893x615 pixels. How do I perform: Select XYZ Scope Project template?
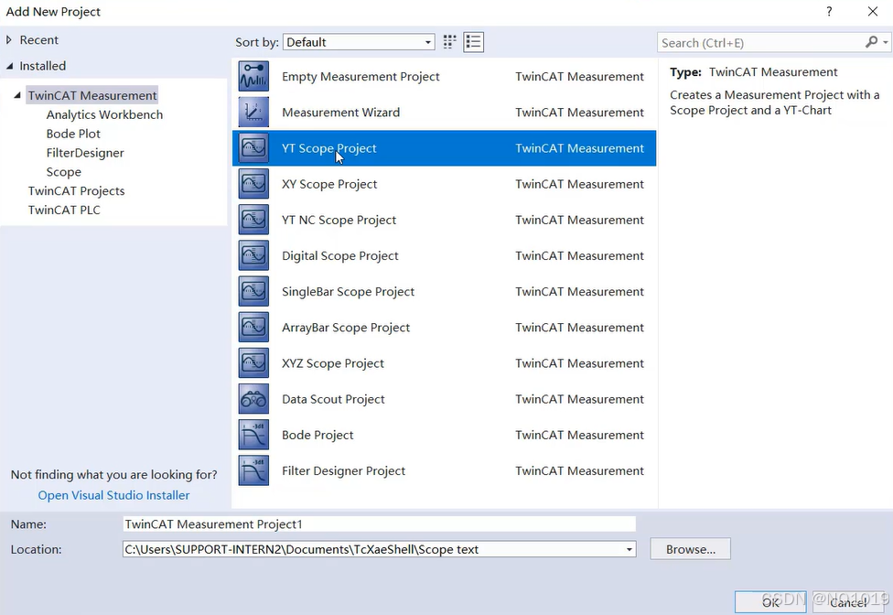[x=445, y=363]
